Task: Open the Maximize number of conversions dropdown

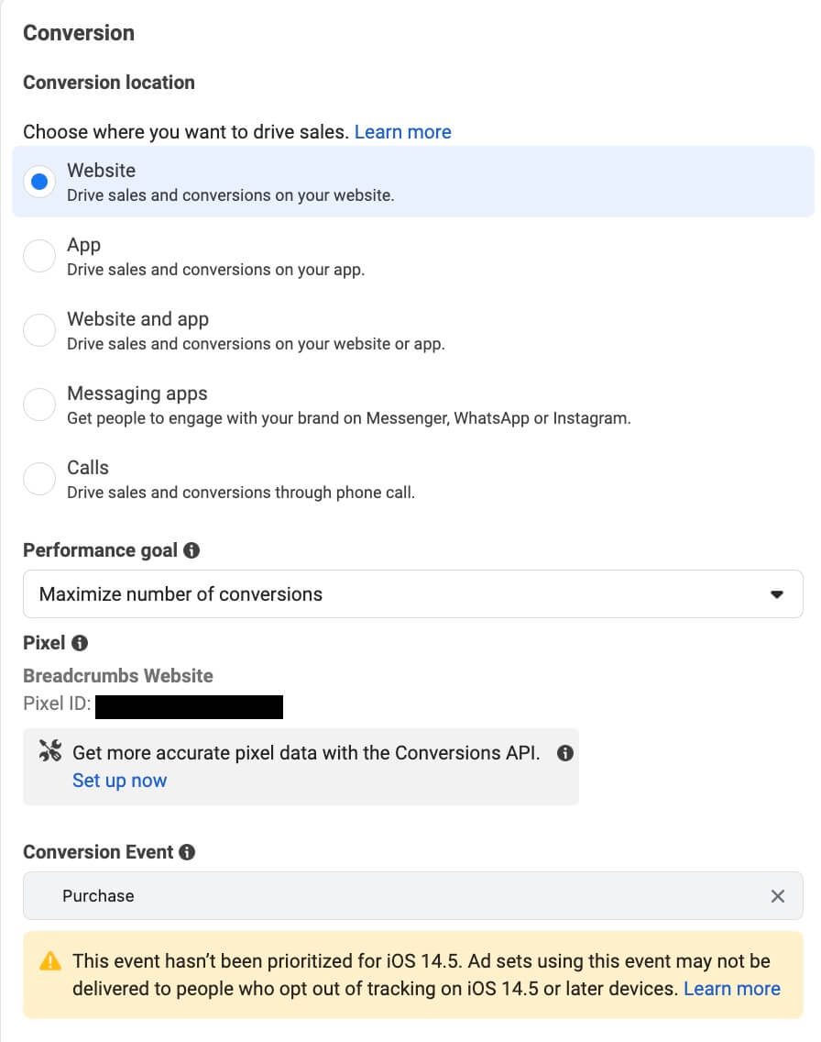Action: [412, 593]
